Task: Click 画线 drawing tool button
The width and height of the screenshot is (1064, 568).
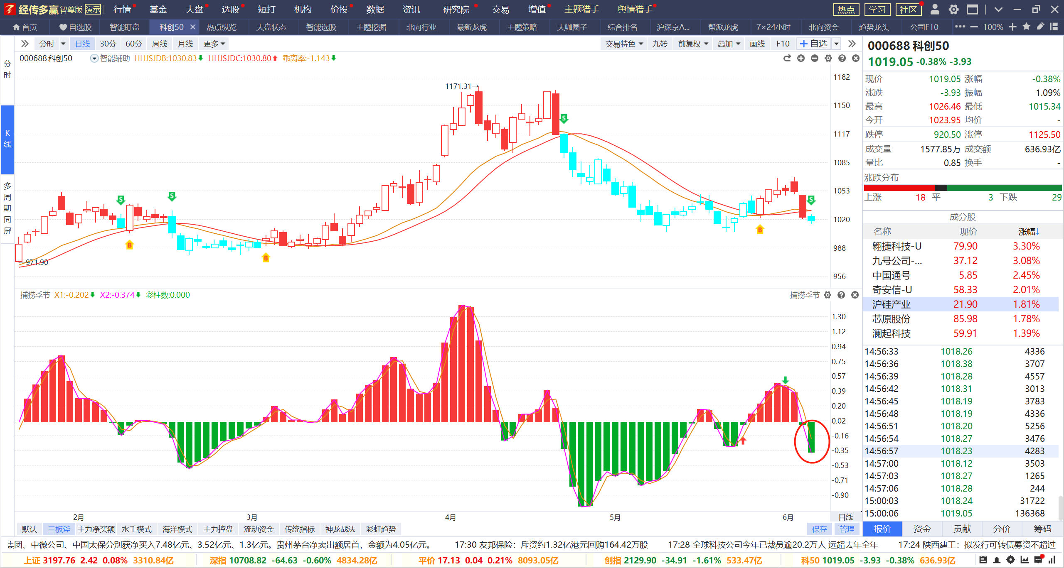Action: click(x=757, y=44)
